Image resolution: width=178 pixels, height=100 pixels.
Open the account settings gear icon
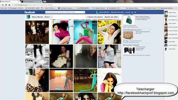coord(135,12)
